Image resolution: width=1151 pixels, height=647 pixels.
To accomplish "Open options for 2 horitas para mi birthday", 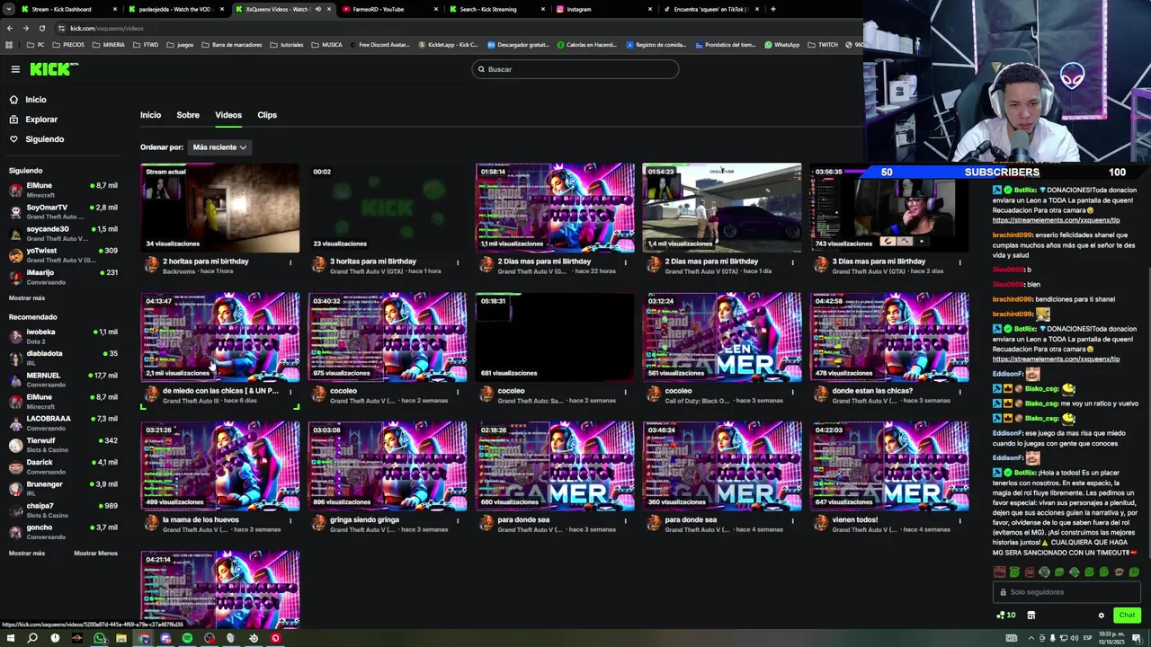I will tap(290, 262).
